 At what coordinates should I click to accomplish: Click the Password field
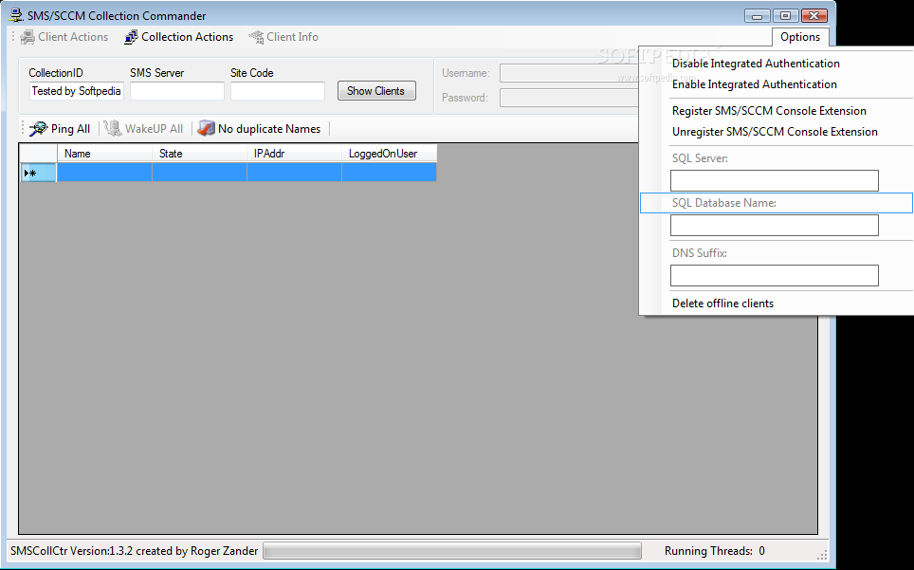pyautogui.click(x=569, y=98)
